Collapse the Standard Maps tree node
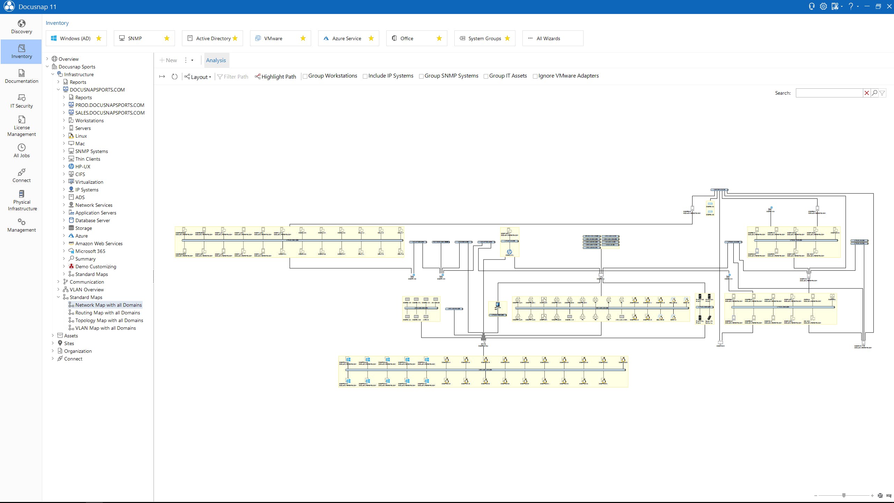This screenshot has width=894, height=503. coord(58,297)
